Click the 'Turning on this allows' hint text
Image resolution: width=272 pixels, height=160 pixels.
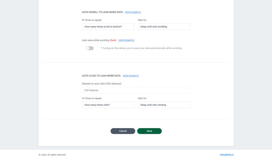coord(141,48)
